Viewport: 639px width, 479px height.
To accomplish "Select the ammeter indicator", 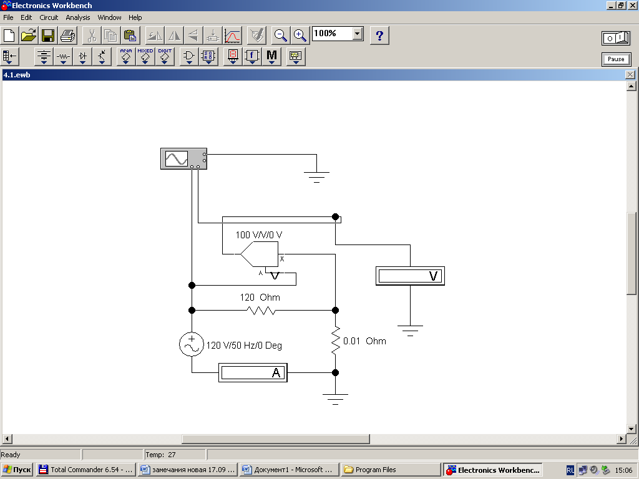I will [x=253, y=372].
